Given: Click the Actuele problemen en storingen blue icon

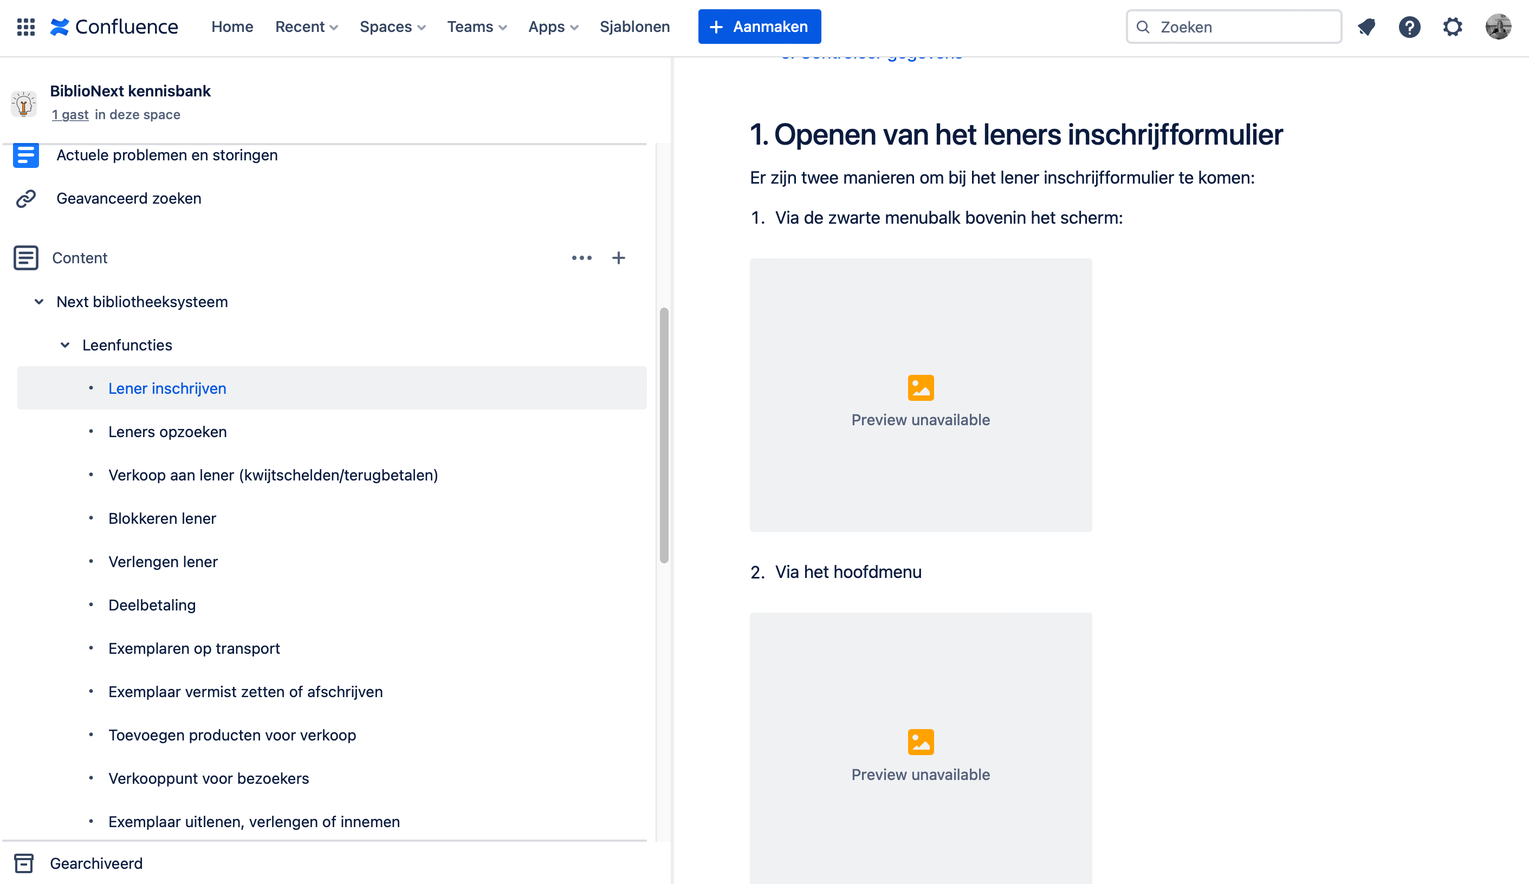Looking at the screenshot, I should [25, 155].
